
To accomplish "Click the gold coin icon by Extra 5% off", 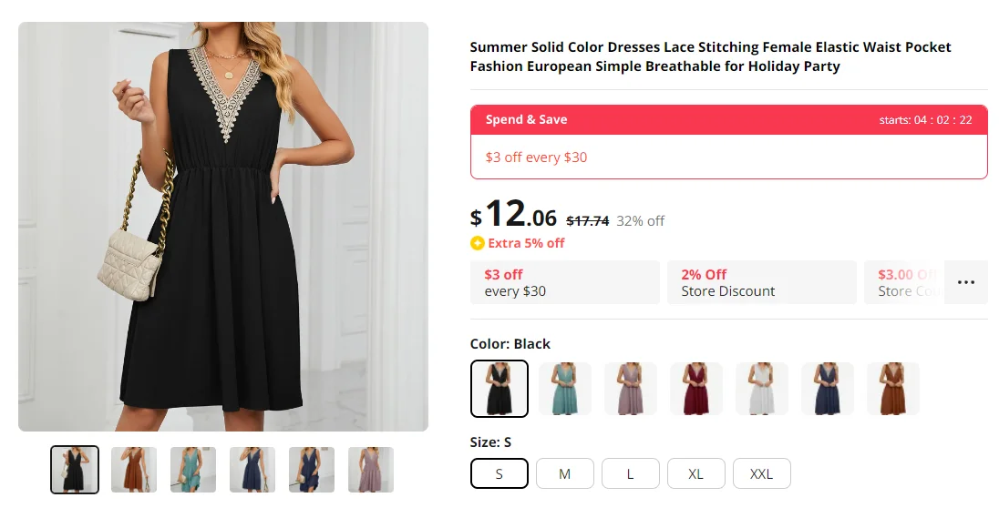I will click(478, 243).
